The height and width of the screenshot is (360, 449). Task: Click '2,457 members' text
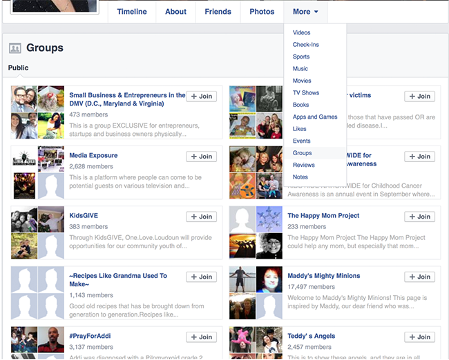(309, 347)
